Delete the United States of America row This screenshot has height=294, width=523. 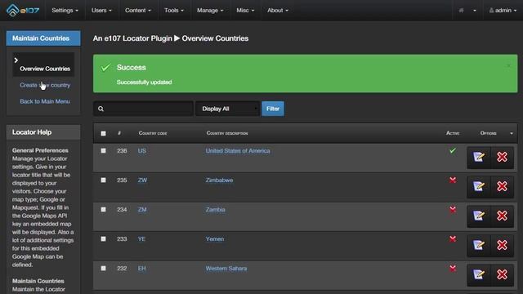click(502, 157)
